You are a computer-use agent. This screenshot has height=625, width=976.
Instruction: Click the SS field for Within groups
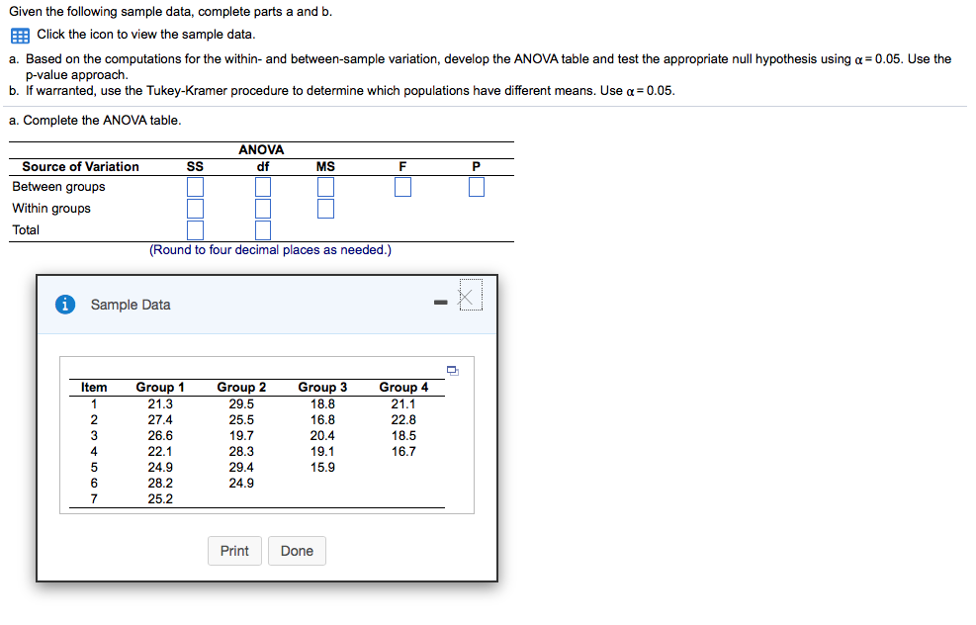195,208
